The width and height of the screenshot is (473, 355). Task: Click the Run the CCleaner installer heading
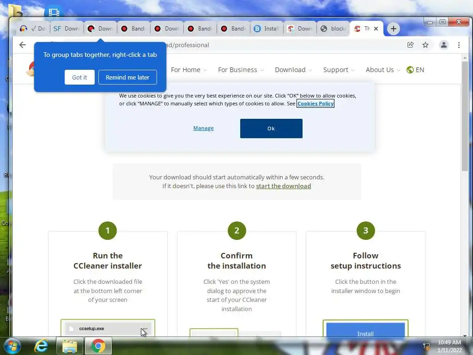click(108, 261)
